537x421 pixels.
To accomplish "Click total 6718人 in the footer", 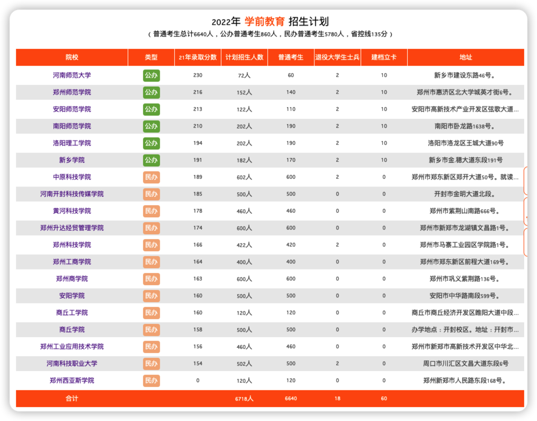I will point(244,399).
